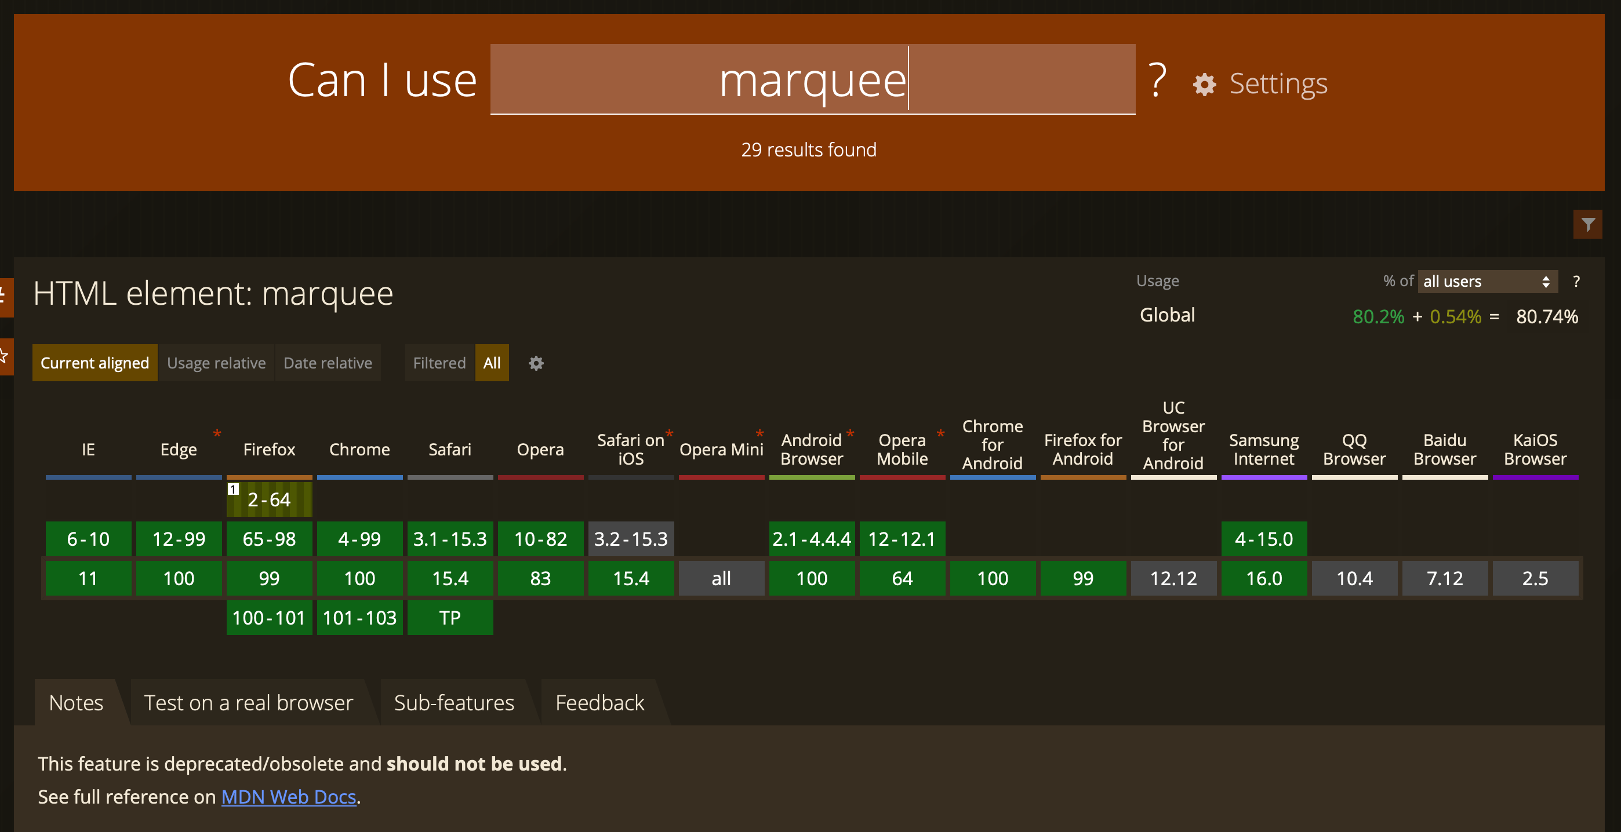Screen dimensions: 1621x832
Task: Select the Current aligned view mode
Action: point(95,363)
